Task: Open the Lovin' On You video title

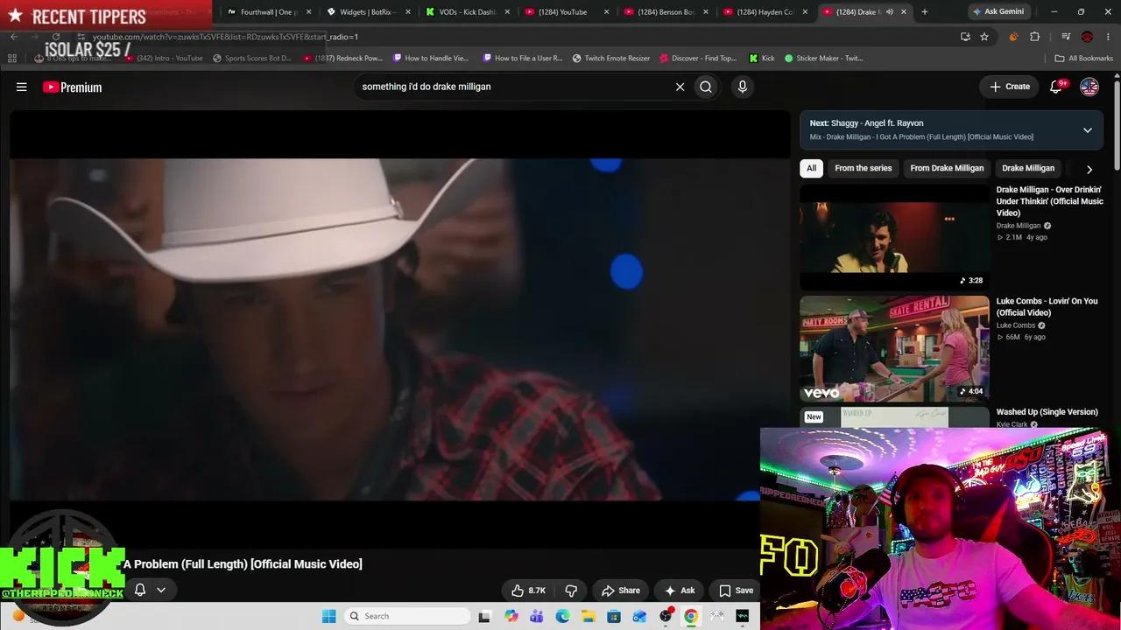Action: coord(1047,306)
